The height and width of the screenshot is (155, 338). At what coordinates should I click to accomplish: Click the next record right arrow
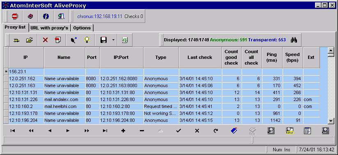68,131
